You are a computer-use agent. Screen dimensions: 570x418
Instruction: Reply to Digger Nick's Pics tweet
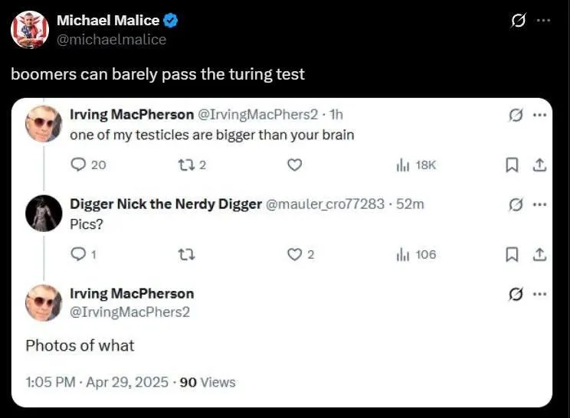[x=78, y=254]
